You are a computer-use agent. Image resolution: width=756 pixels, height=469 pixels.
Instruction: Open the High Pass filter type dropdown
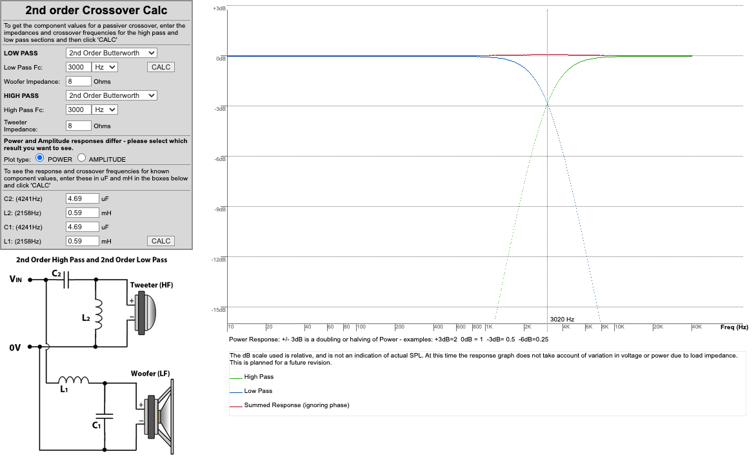tap(112, 95)
